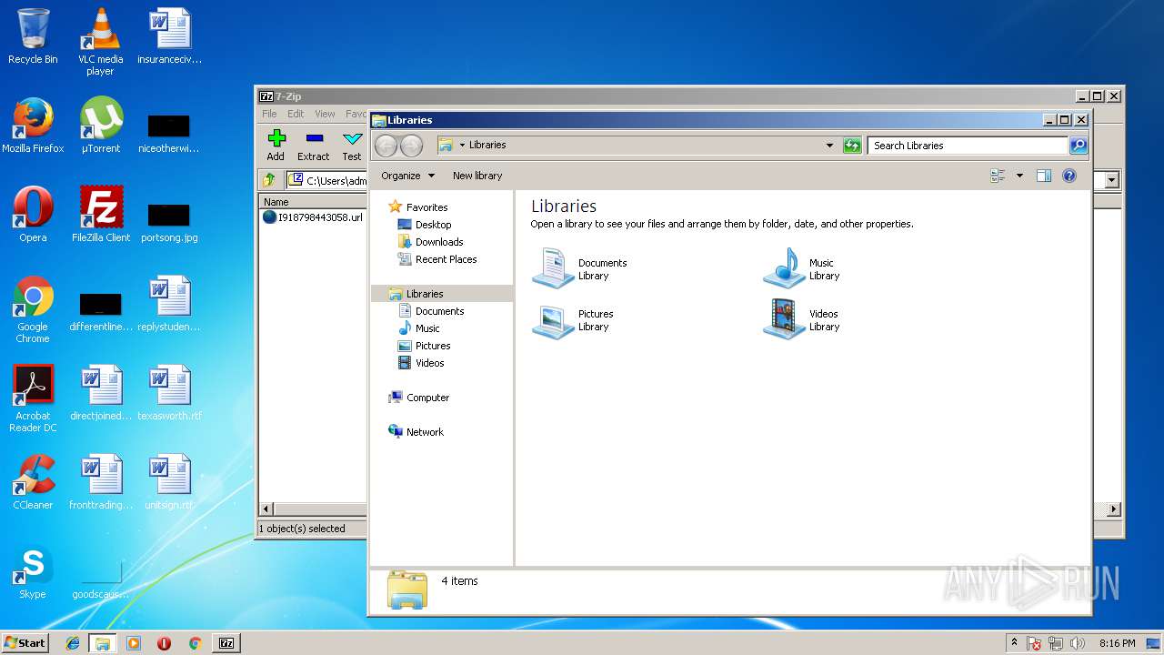Screen dimensions: 1164x655
Task: Select Acrobat Reader DC desktop shortcut
Action: click(33, 398)
